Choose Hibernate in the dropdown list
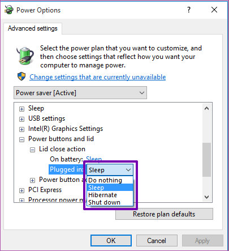 tap(110, 195)
